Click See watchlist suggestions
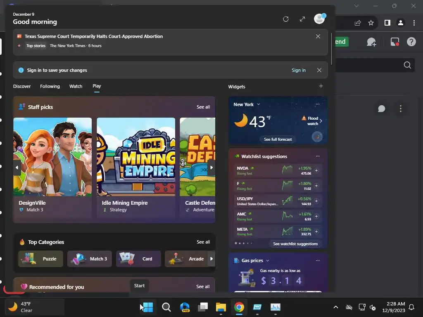The height and width of the screenshot is (317, 423). (x=295, y=244)
